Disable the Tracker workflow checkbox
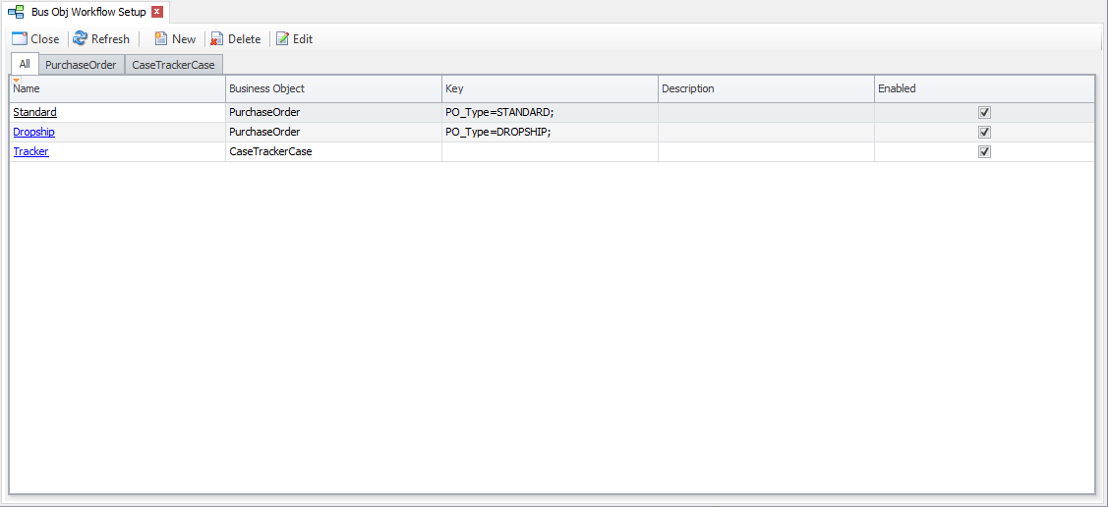The image size is (1108, 507). [984, 151]
